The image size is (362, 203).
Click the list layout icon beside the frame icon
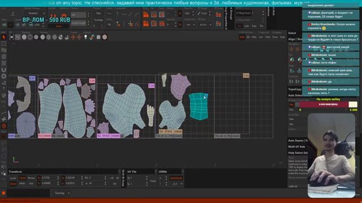pos(18,37)
